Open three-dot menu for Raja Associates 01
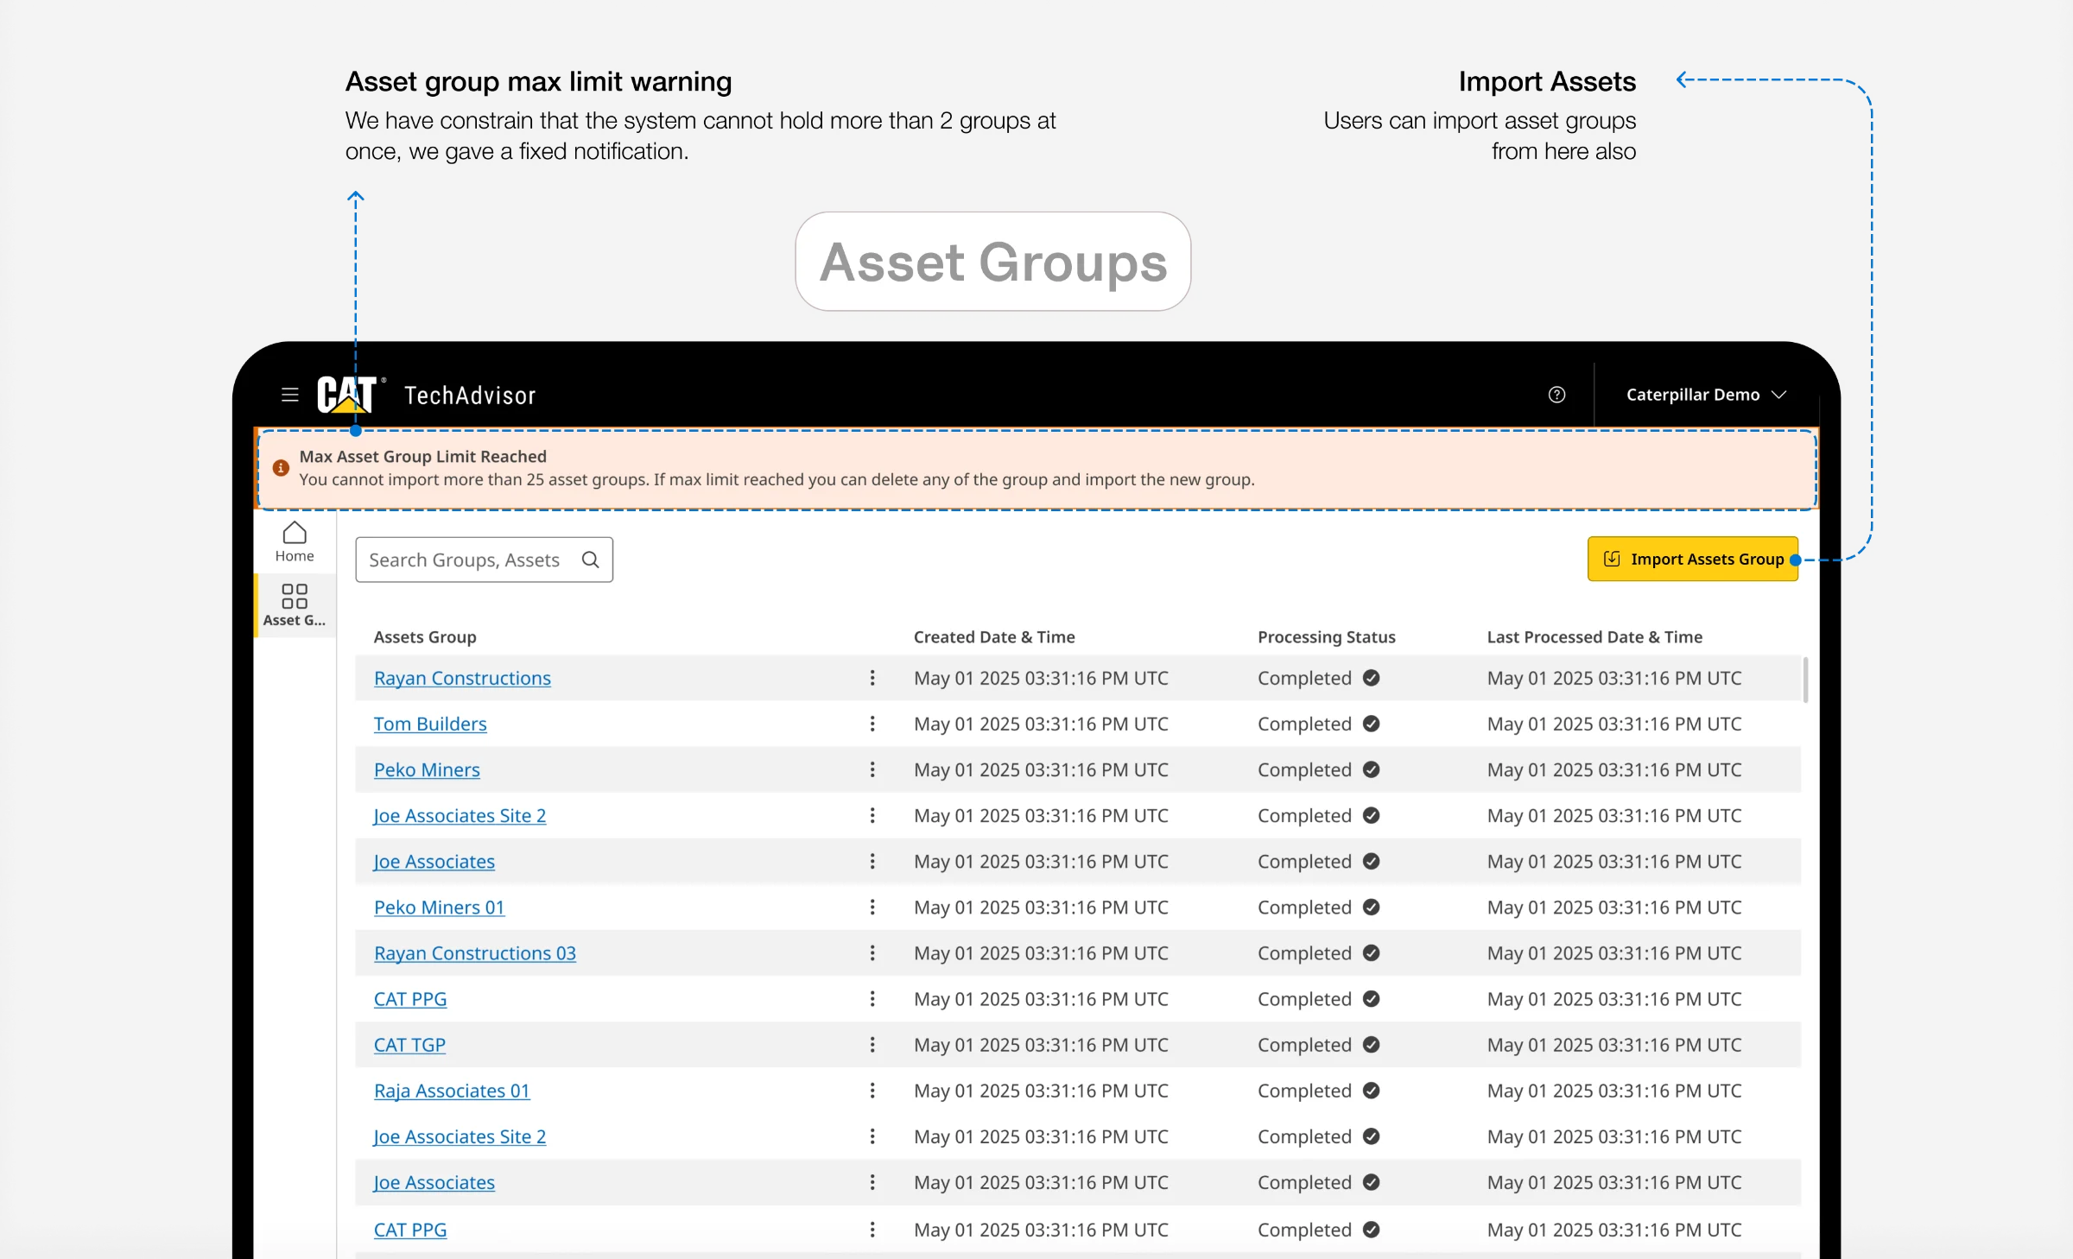The height and width of the screenshot is (1259, 2073). coord(872,1091)
